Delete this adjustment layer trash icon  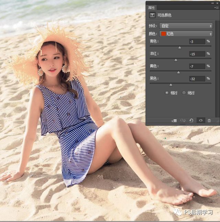click(209, 120)
